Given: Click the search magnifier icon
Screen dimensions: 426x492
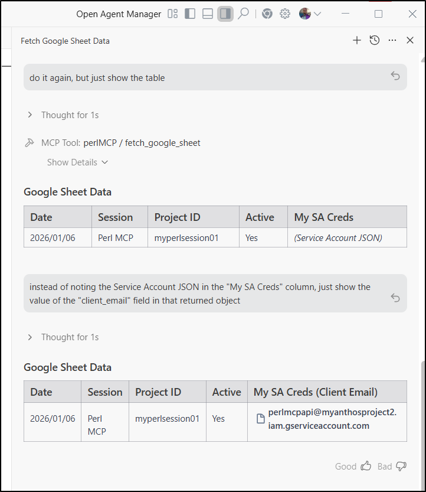Looking at the screenshot, I should pyautogui.click(x=243, y=14).
